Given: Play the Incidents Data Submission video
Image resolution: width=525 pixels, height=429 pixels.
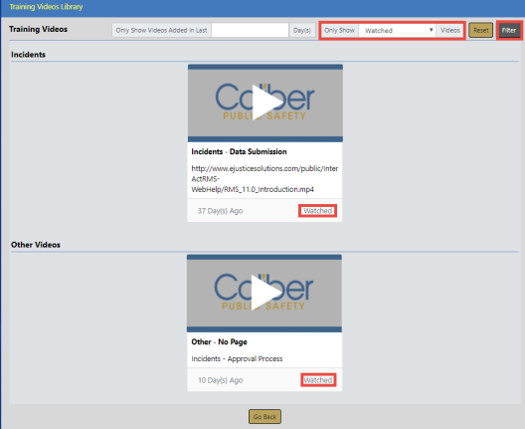Looking at the screenshot, I should pyautogui.click(x=266, y=103).
